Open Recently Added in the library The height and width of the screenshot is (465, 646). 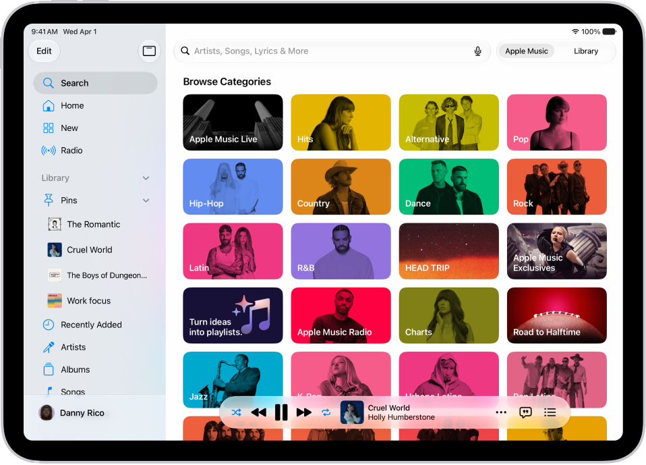coord(95,325)
